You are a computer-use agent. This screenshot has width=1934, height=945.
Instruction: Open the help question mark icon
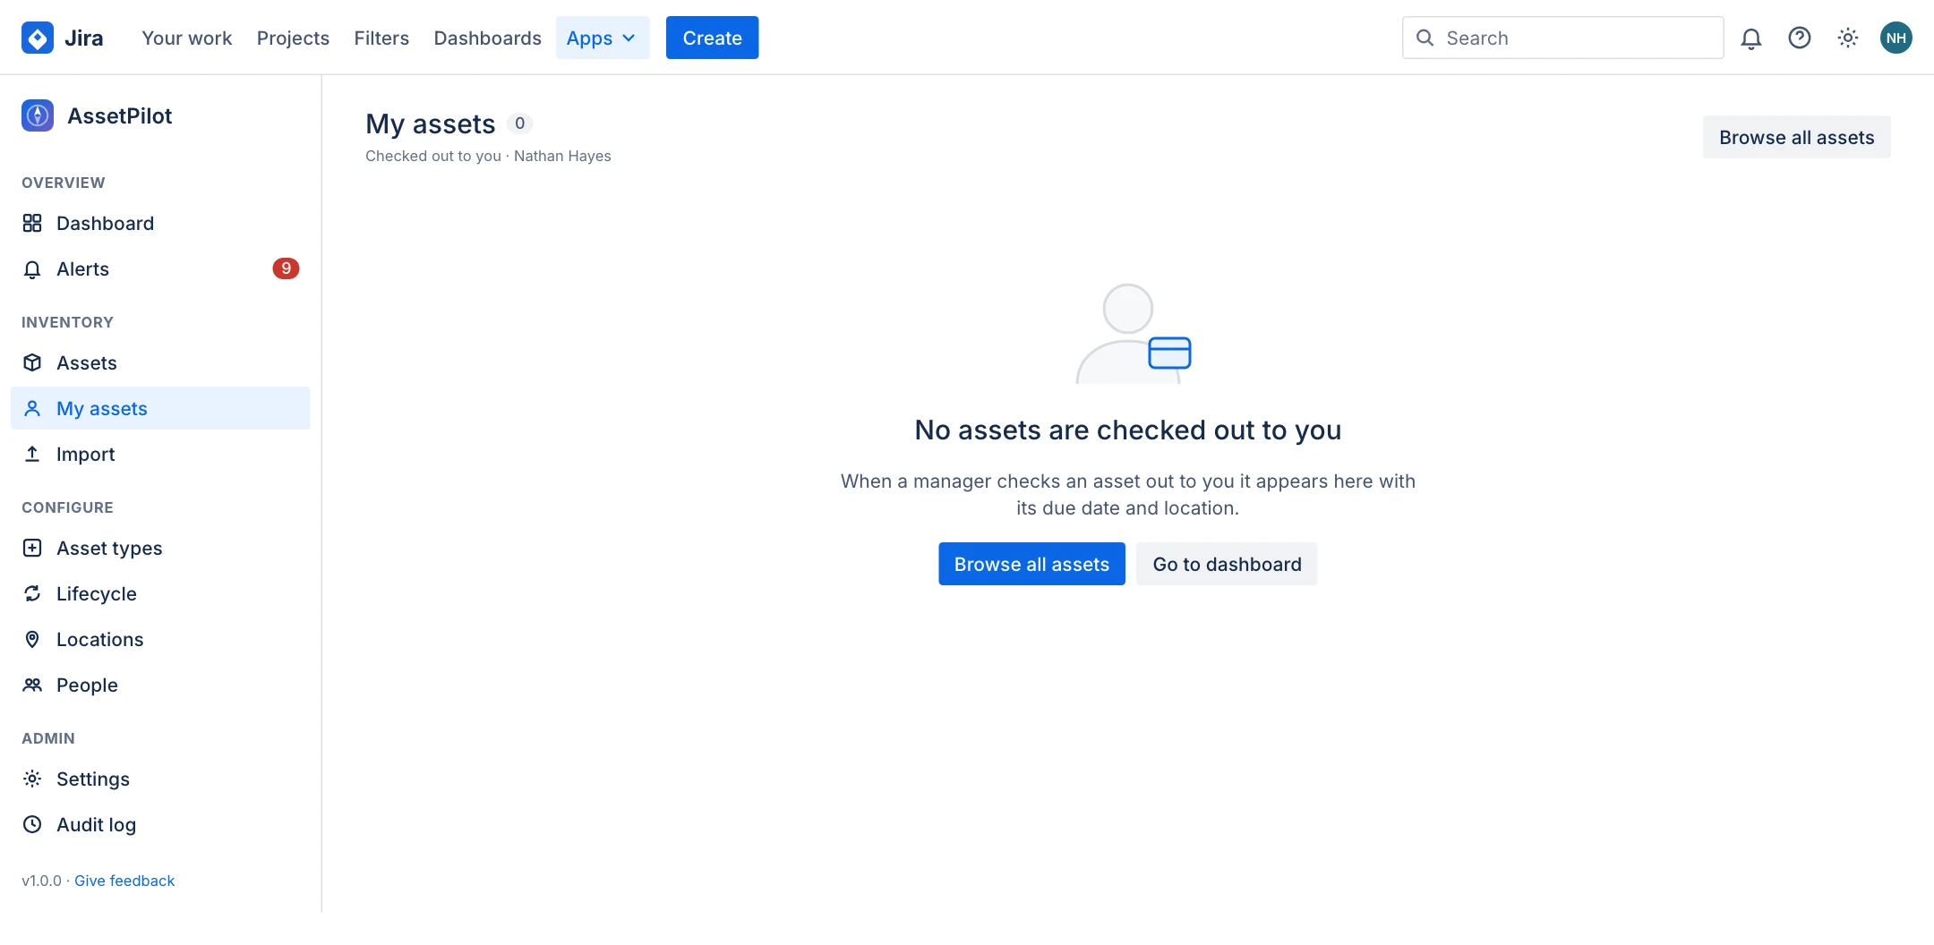pos(1800,38)
